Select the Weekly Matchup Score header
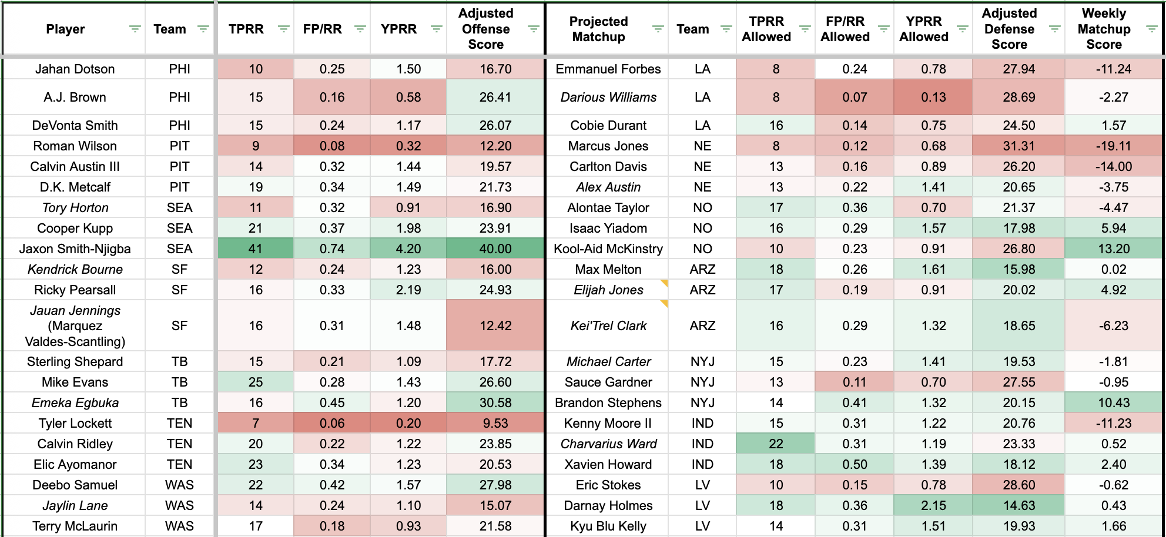 1103,29
